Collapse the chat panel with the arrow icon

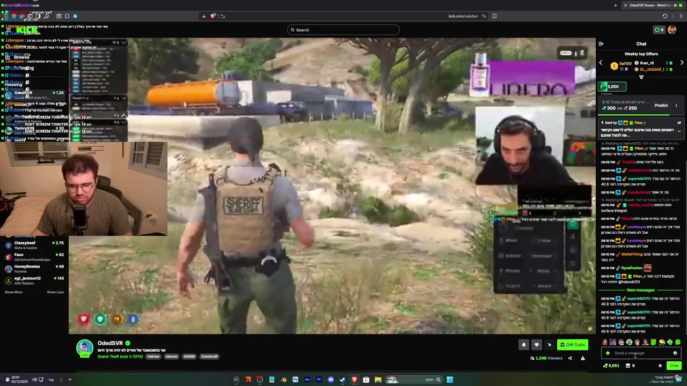[601, 44]
